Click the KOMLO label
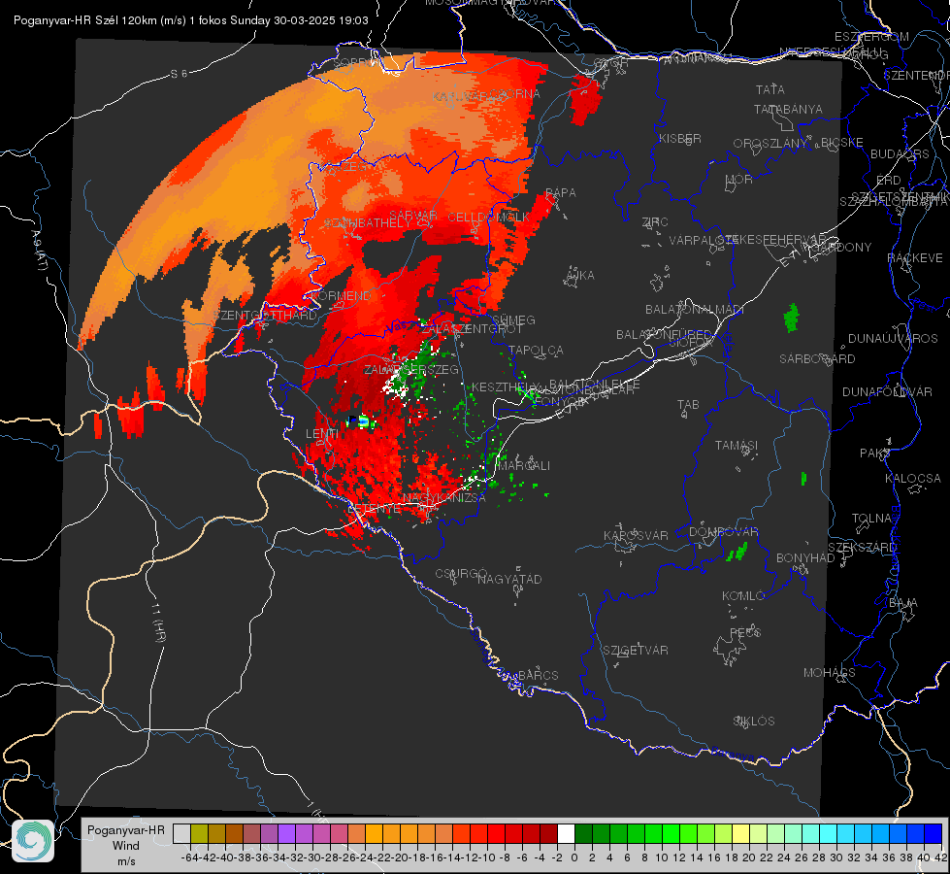The image size is (950, 874). pos(743,596)
